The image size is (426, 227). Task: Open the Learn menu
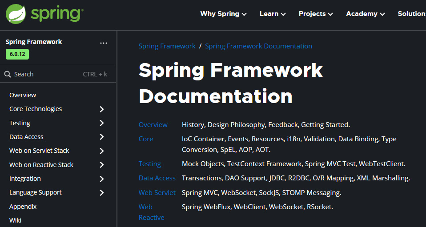pos(273,14)
